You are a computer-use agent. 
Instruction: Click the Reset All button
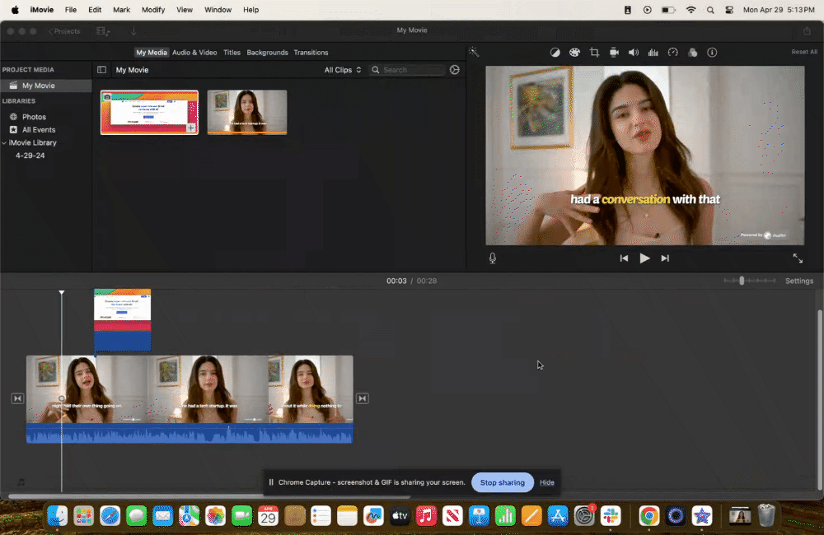pos(804,52)
